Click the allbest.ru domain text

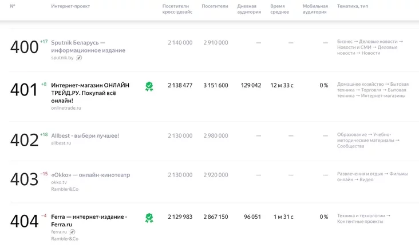pyautogui.click(x=61, y=143)
